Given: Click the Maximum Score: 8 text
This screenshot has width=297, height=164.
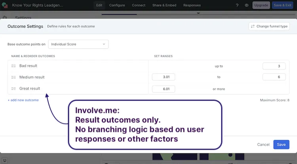Looking at the screenshot, I should 274,100.
